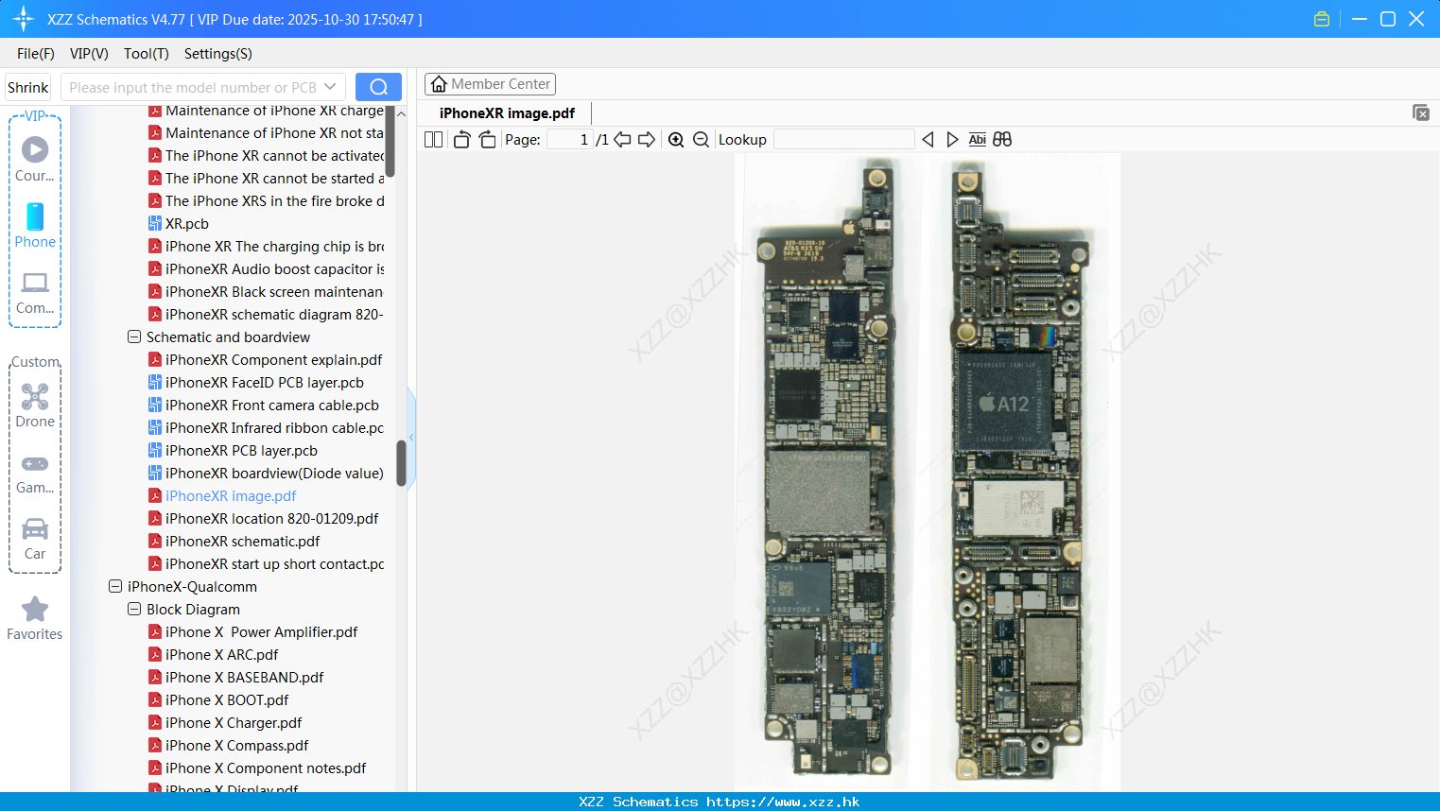This screenshot has height=811, width=1440.
Task: Click the model number search field
Action: [x=192, y=87]
